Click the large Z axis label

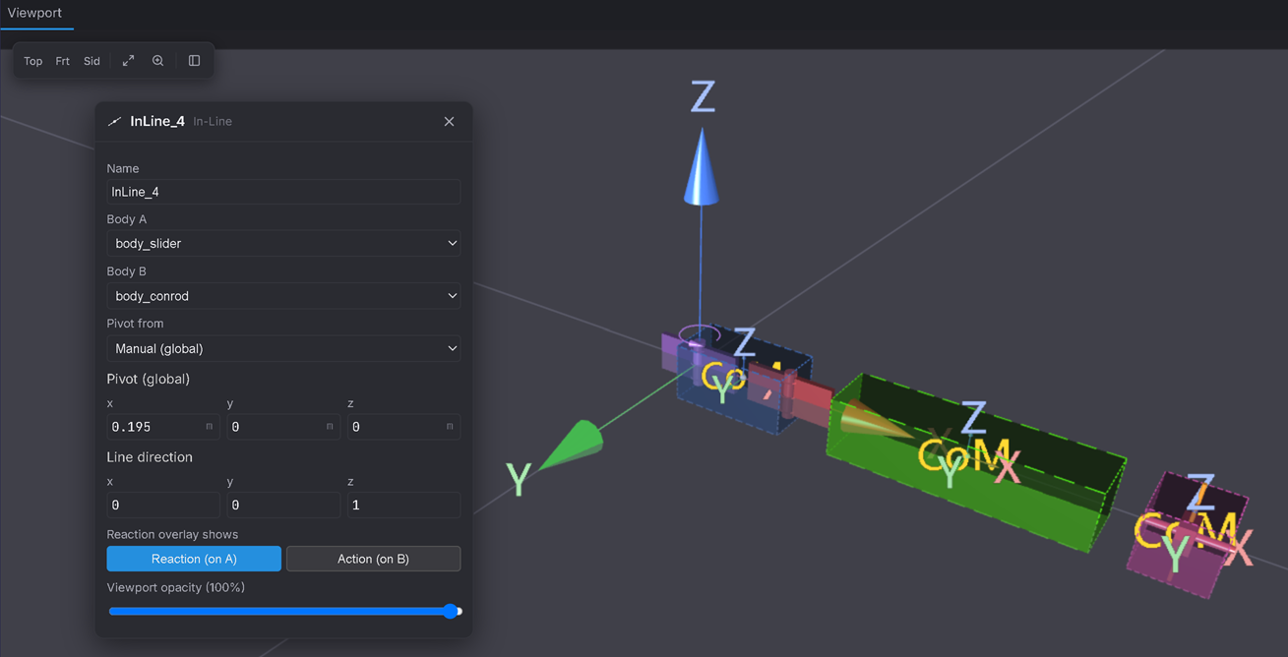[x=703, y=97]
